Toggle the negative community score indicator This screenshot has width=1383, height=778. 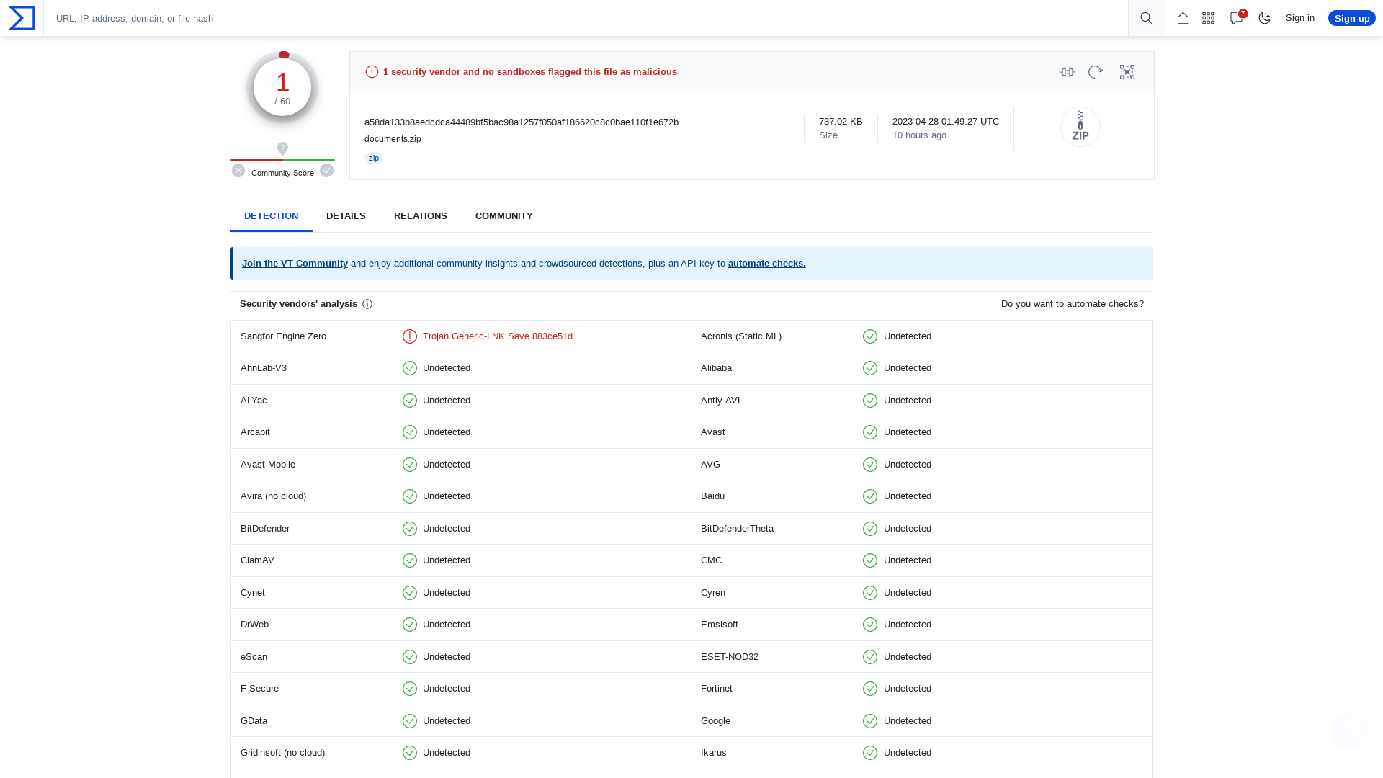(x=238, y=171)
